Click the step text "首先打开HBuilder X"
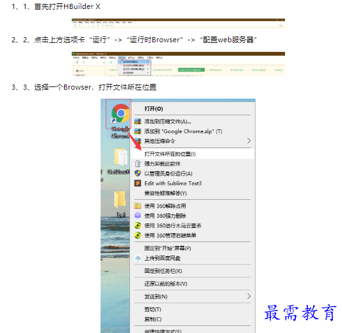This screenshot has width=342, height=333. click(67, 6)
